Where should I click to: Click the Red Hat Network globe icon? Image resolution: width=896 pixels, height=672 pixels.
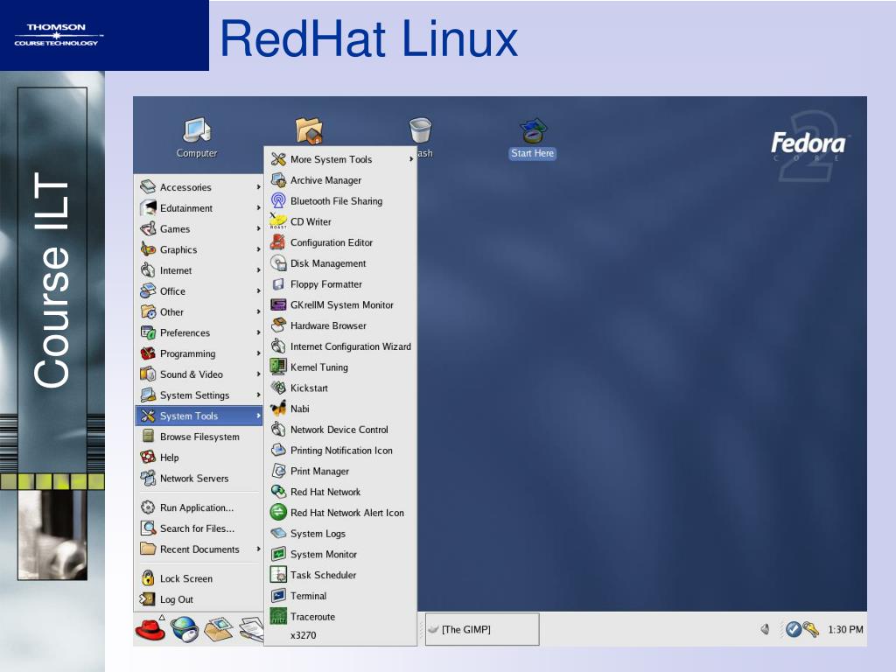[278, 492]
